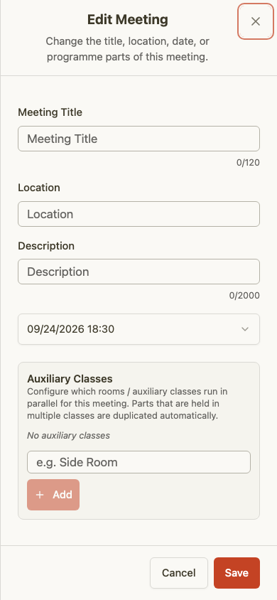This screenshot has width=277, height=600.
Task: Close the Edit Meeting dialog with X
Action: 256,21
